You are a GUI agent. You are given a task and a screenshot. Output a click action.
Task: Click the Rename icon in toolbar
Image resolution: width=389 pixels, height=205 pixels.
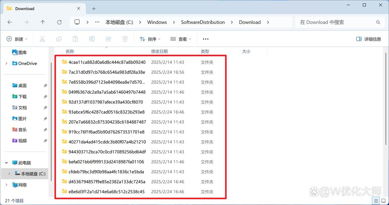pyautogui.click(x=92, y=39)
